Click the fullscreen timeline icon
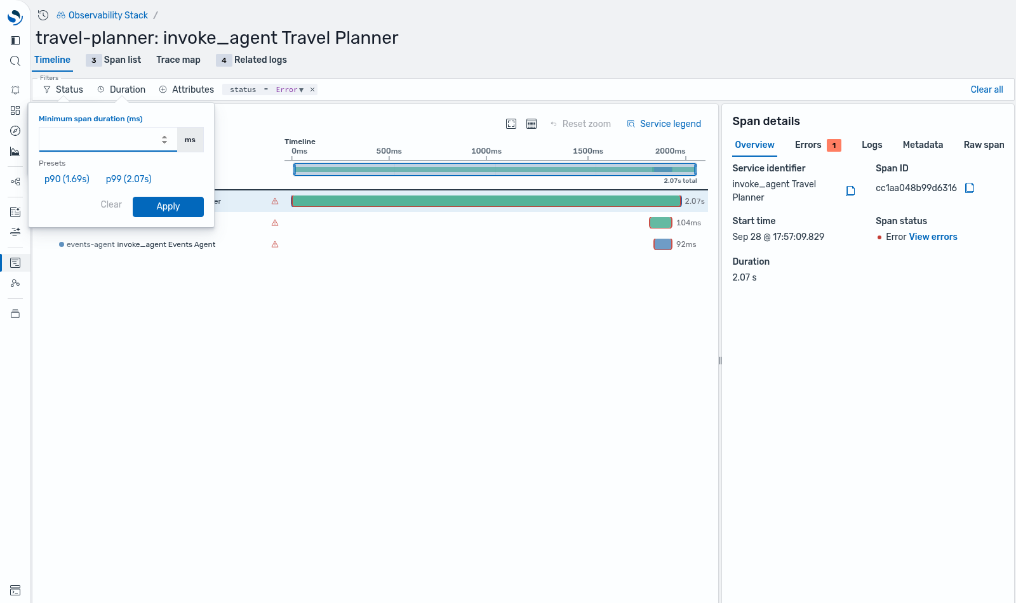Screen dimensions: 1016x603 click(x=511, y=124)
